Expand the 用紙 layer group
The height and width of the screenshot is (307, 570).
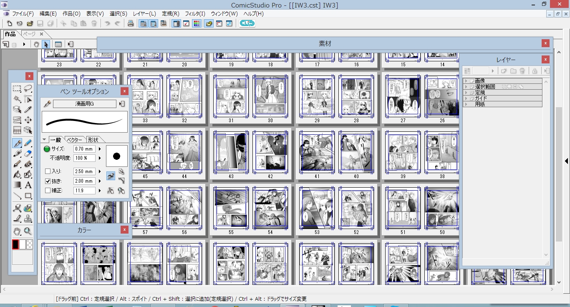coord(466,104)
